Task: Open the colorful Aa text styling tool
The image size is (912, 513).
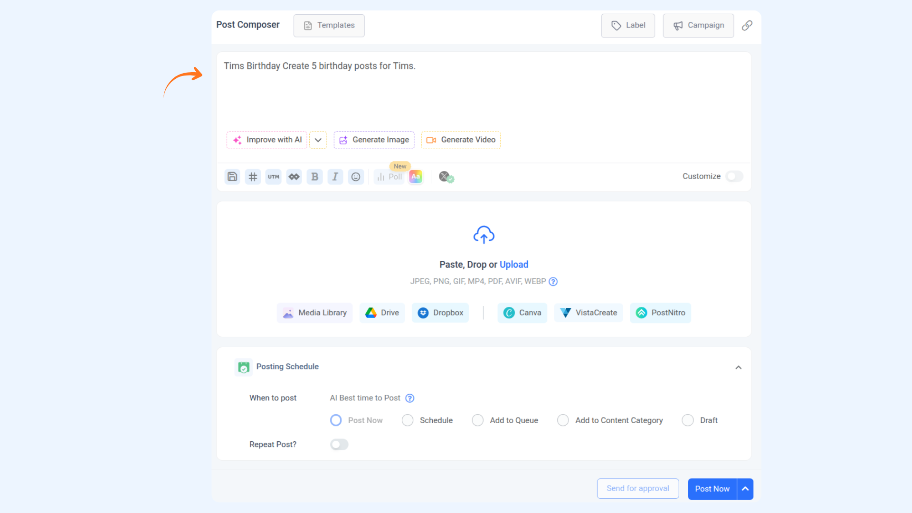Action: (416, 177)
